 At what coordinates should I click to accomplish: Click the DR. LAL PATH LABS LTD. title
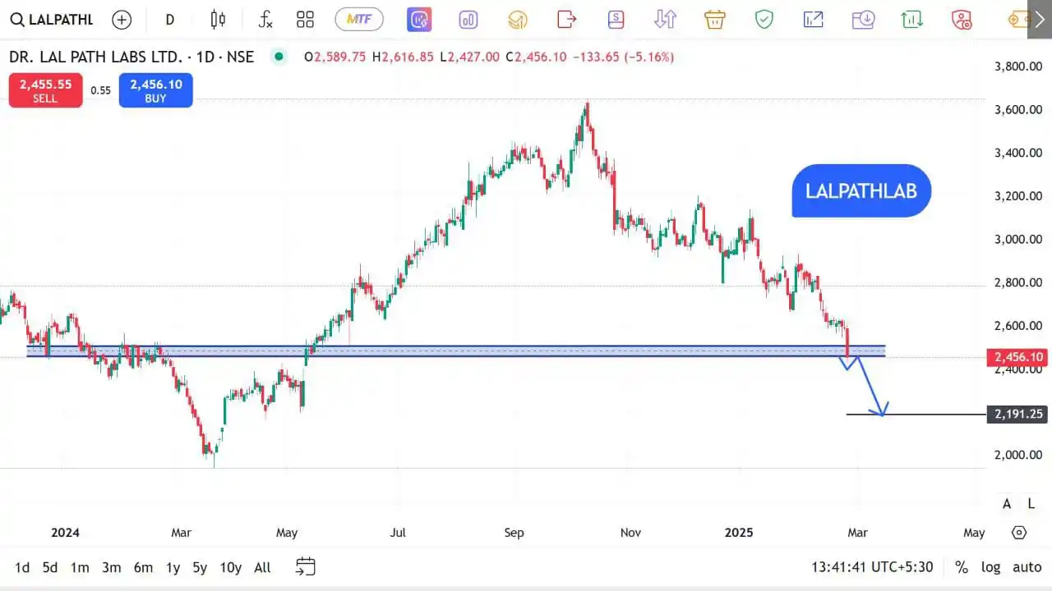pos(131,57)
